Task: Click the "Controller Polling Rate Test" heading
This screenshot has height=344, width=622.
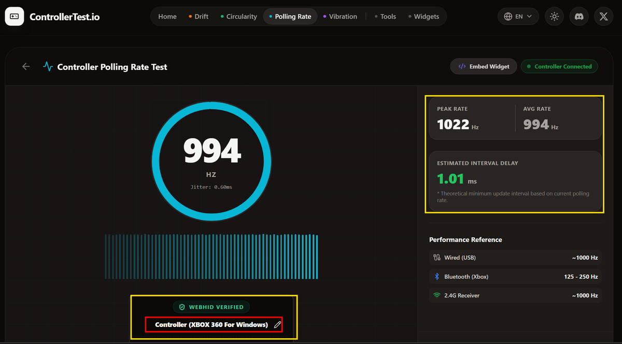Action: 112,67
